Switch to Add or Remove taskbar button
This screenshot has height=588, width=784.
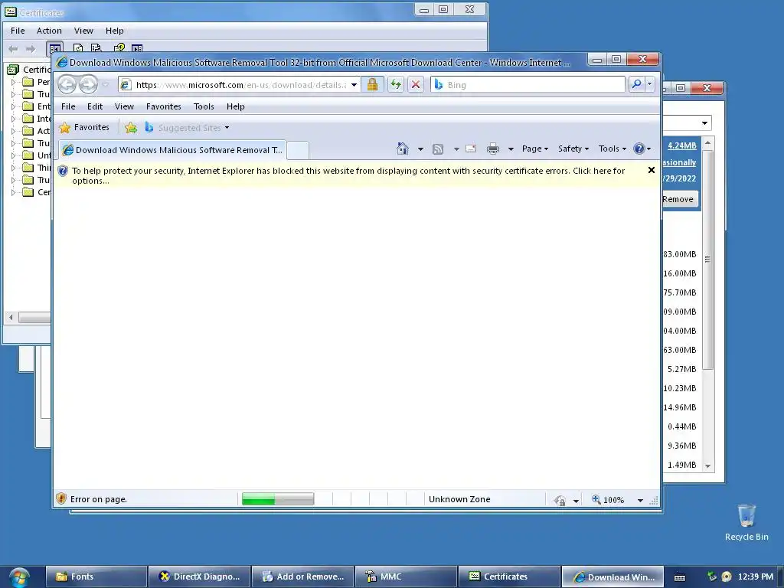coord(302,577)
